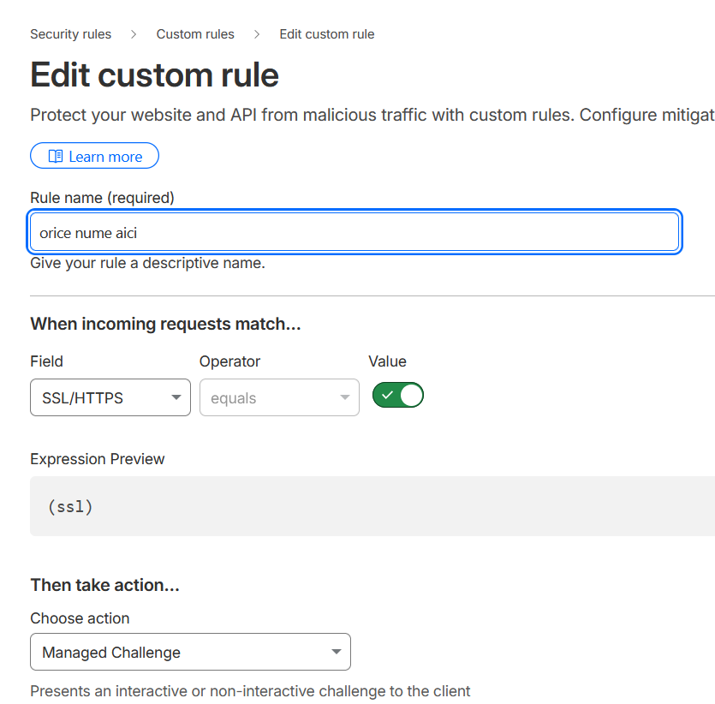Click the book icon in Learn more

(x=56, y=157)
